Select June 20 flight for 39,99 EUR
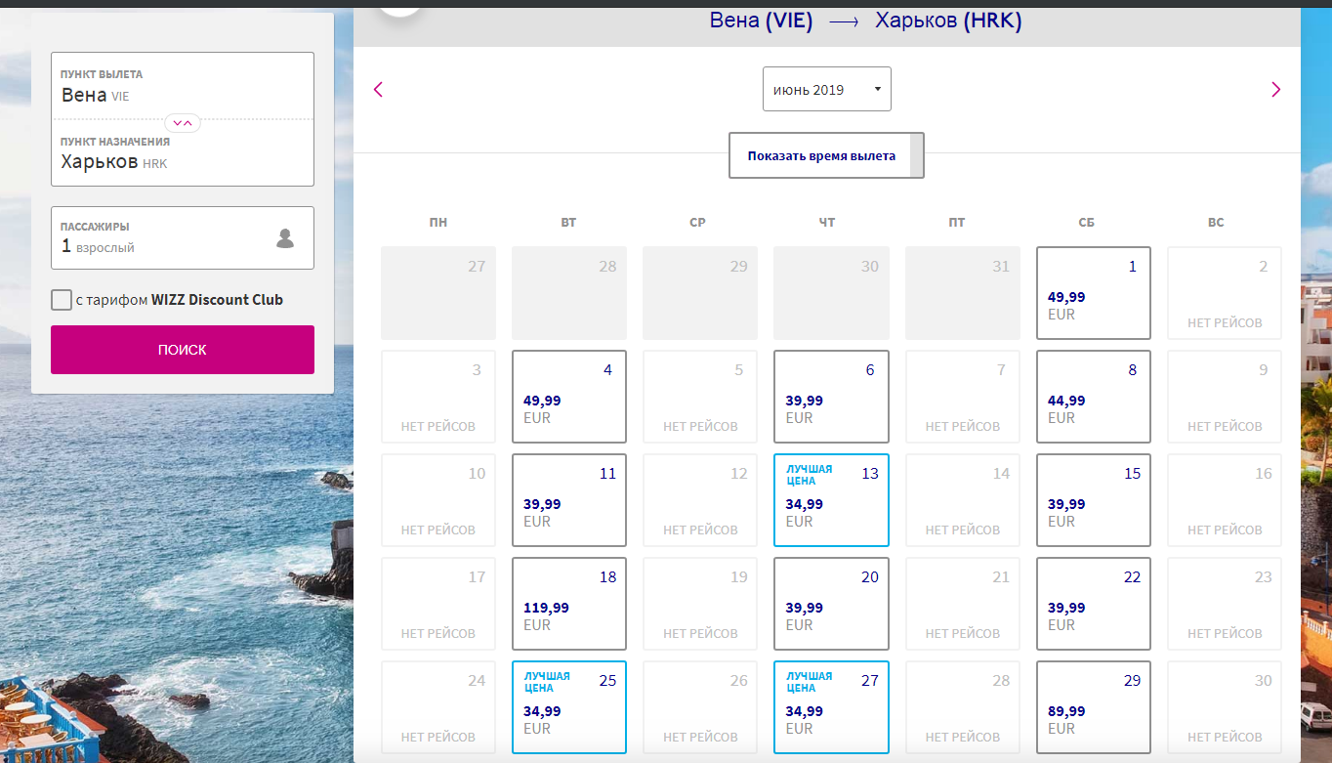Image resolution: width=1332 pixels, height=763 pixels. tap(831, 604)
